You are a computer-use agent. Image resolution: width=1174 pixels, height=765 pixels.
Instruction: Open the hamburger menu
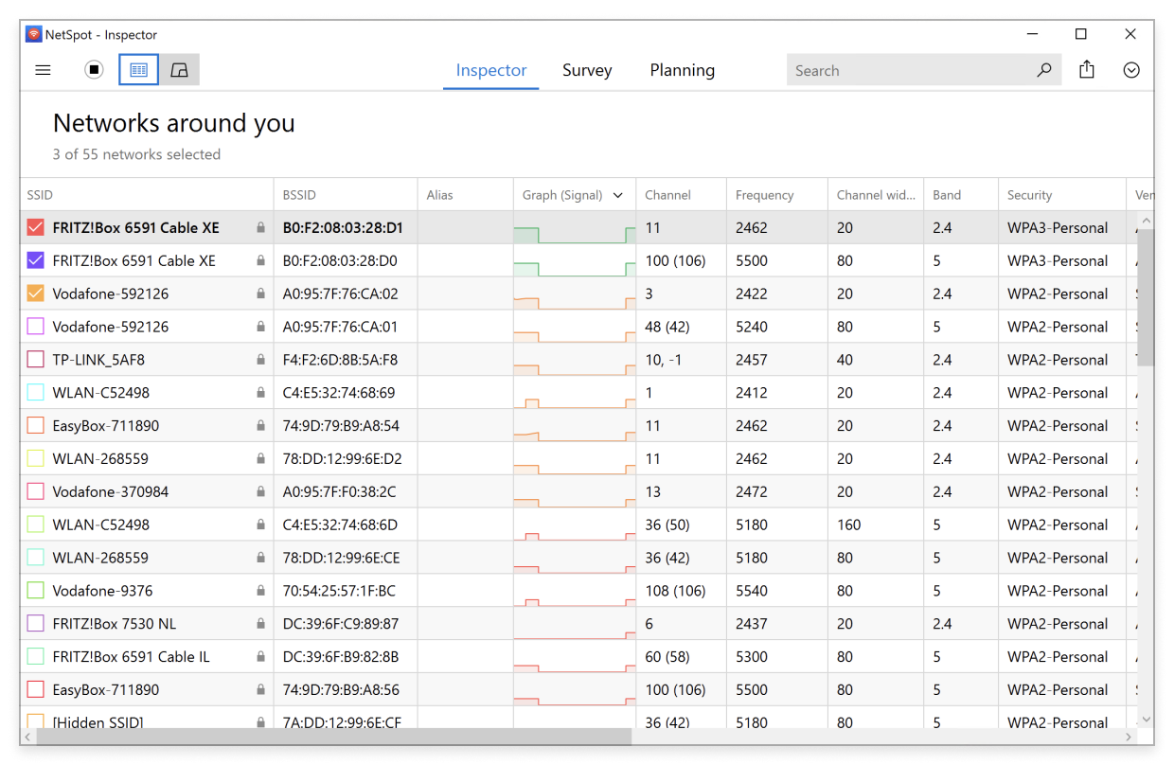[x=43, y=70]
